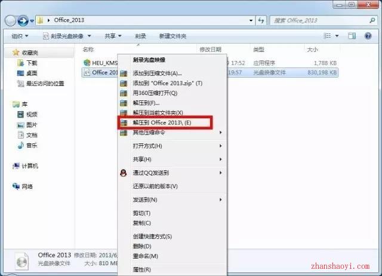The image size is (382, 276).
Task: Choose 添加到压缩文件(A)... menu item
Action: pos(172,73)
